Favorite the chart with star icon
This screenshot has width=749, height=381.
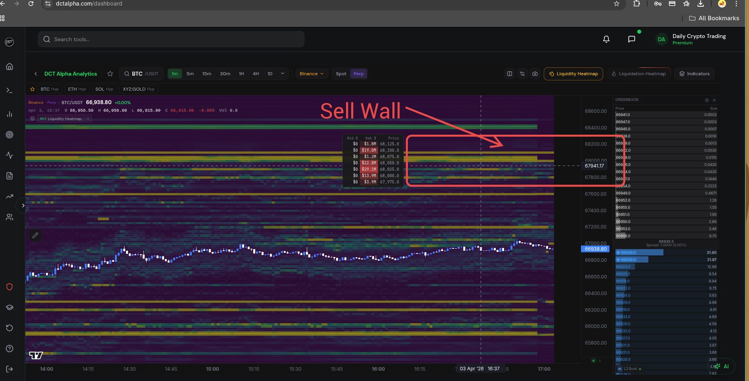110,74
